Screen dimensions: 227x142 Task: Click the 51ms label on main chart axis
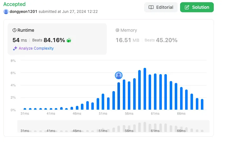coord(103,113)
